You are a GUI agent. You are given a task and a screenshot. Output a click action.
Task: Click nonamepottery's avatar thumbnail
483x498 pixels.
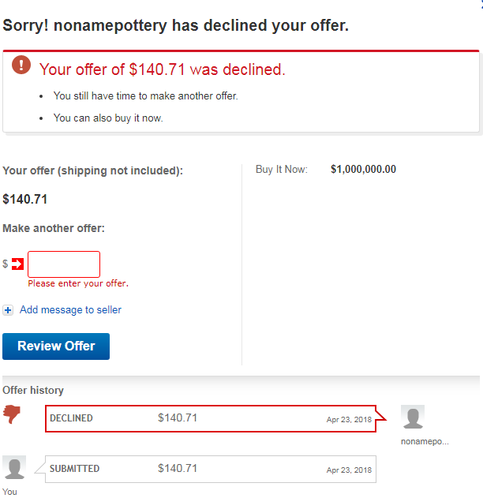coord(413,417)
